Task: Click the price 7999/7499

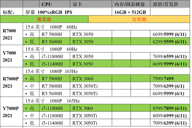Action: [x=163, y=79]
